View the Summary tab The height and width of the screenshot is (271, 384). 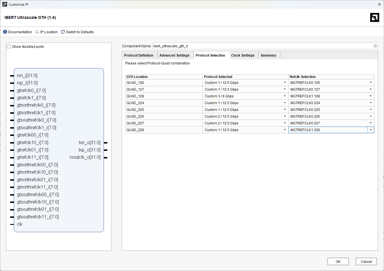coord(268,55)
